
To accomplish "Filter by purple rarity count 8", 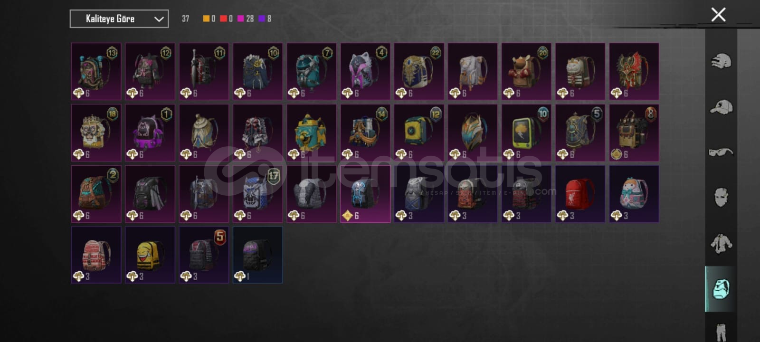I will pyautogui.click(x=265, y=19).
